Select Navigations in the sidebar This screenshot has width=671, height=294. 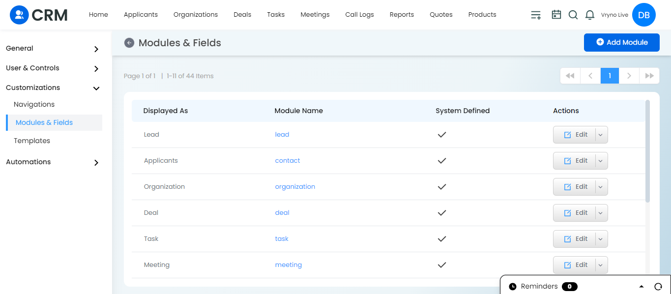coord(34,104)
